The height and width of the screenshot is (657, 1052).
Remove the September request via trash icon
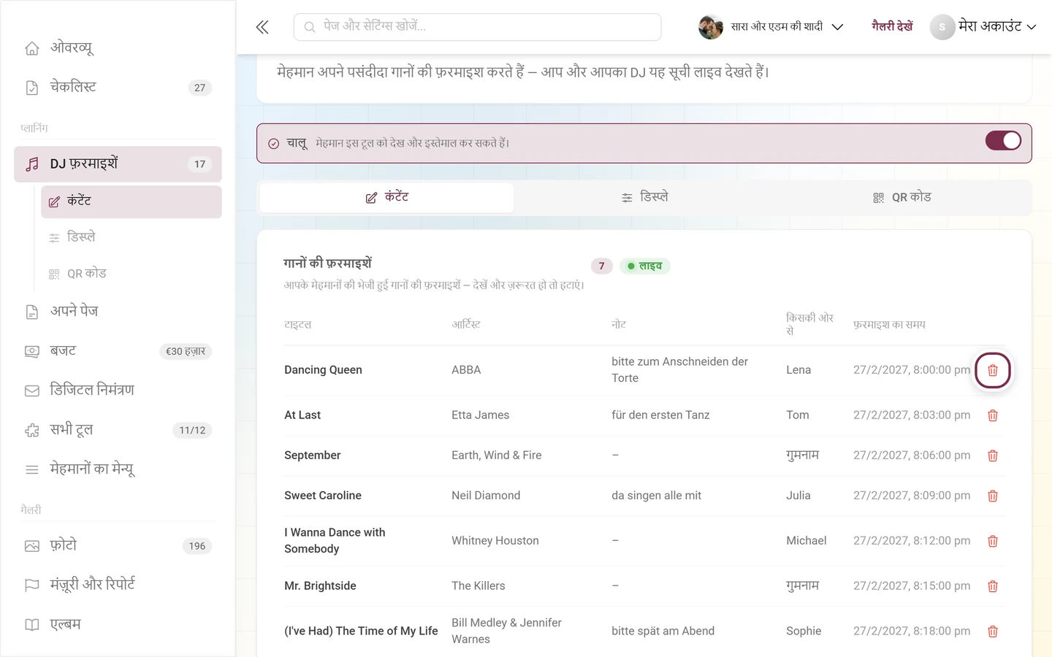992,456
